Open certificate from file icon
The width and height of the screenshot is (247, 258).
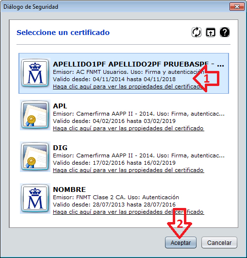pyautogui.click(x=211, y=32)
